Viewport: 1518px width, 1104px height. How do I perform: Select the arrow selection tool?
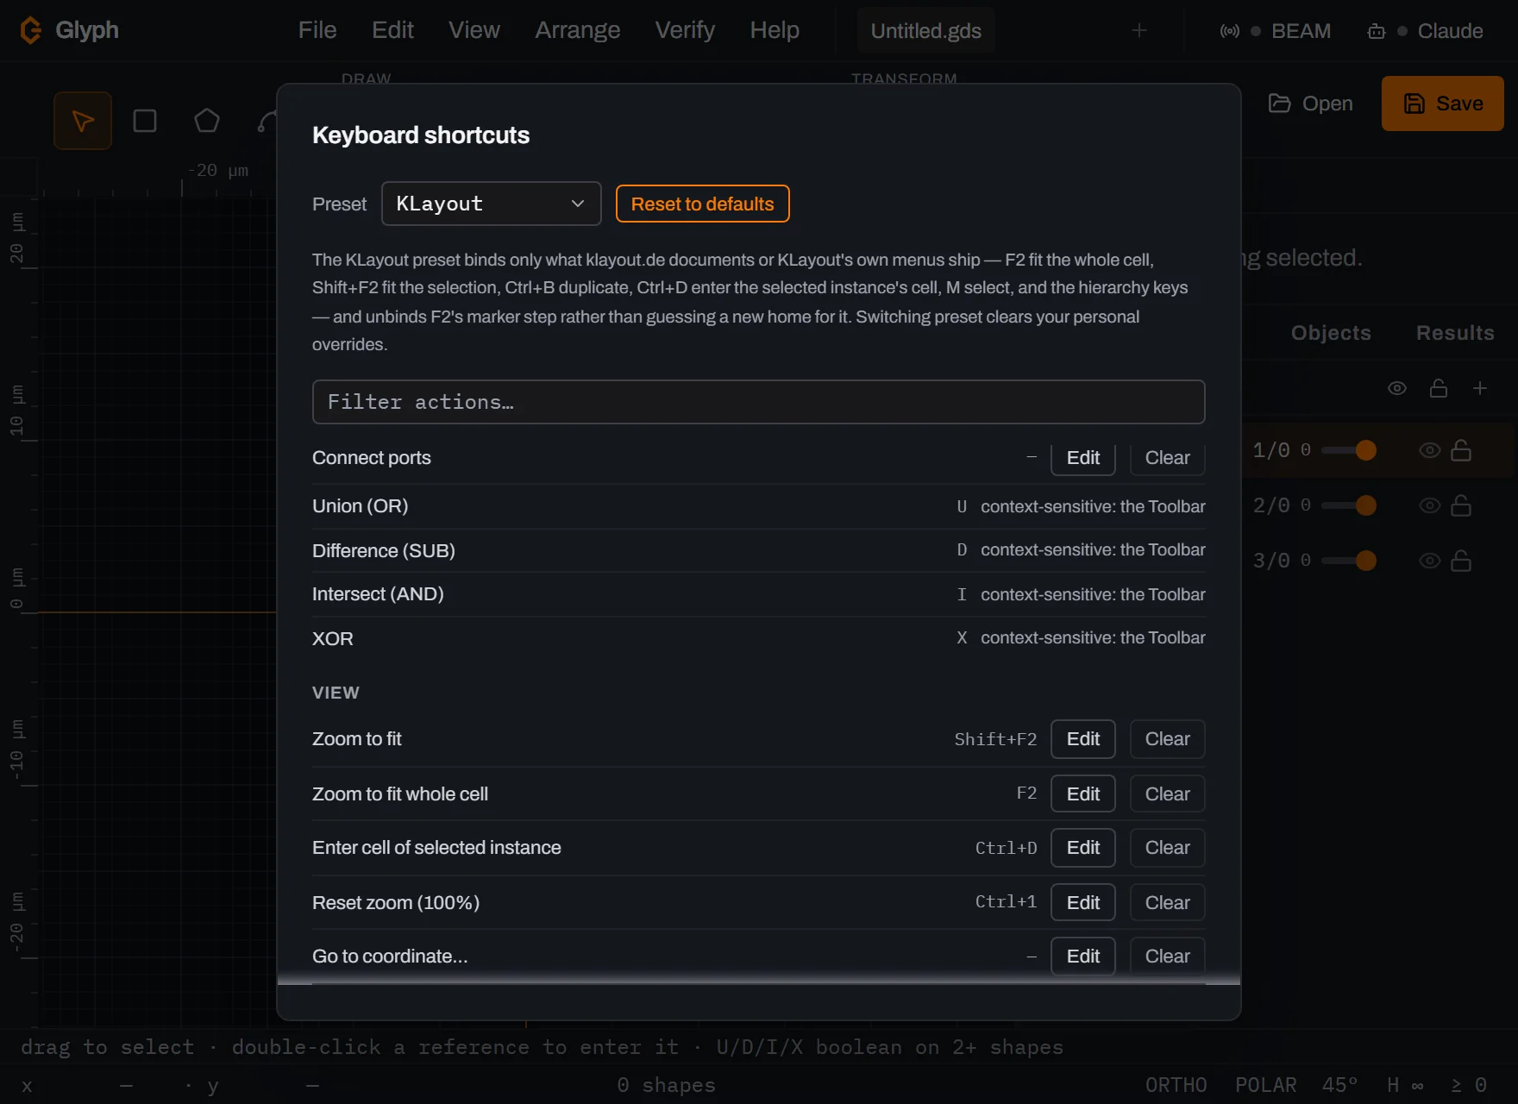tap(83, 121)
